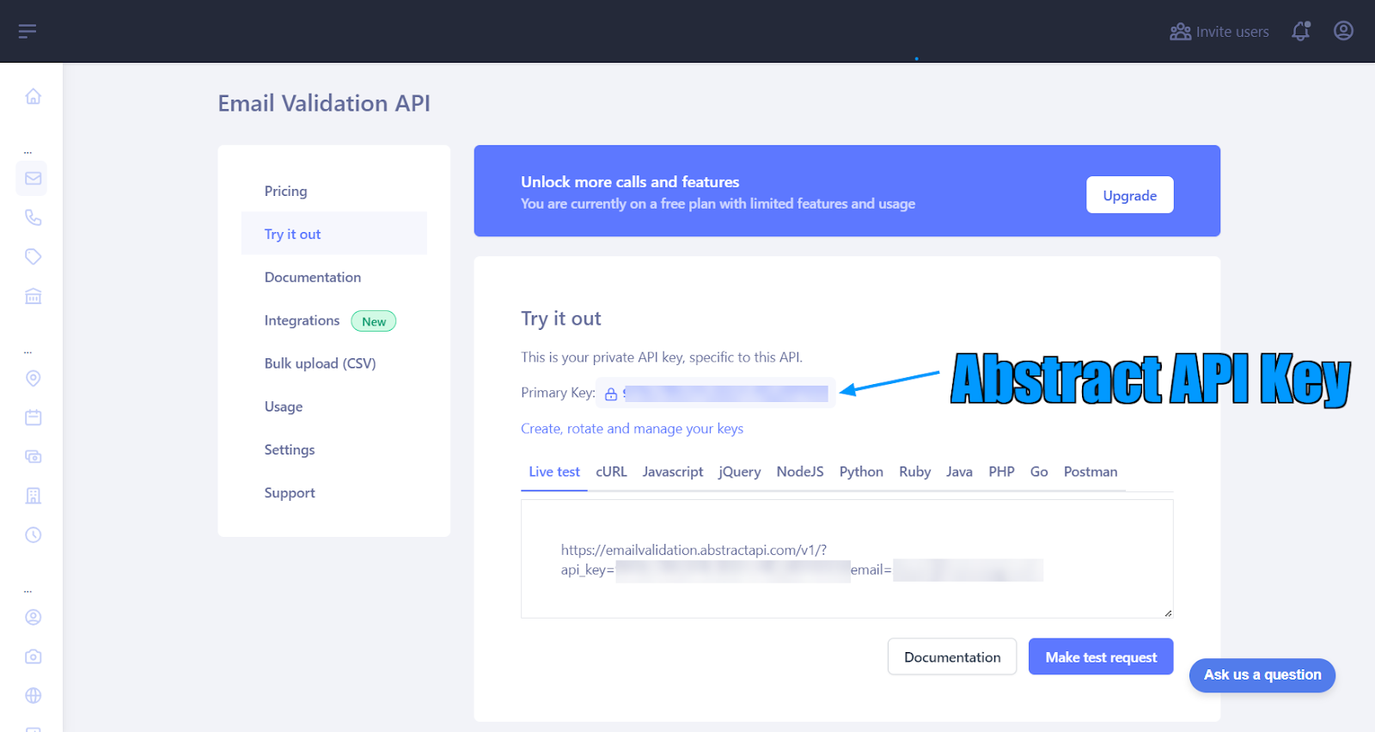Open the avatar/user sidebar icon

click(x=34, y=617)
